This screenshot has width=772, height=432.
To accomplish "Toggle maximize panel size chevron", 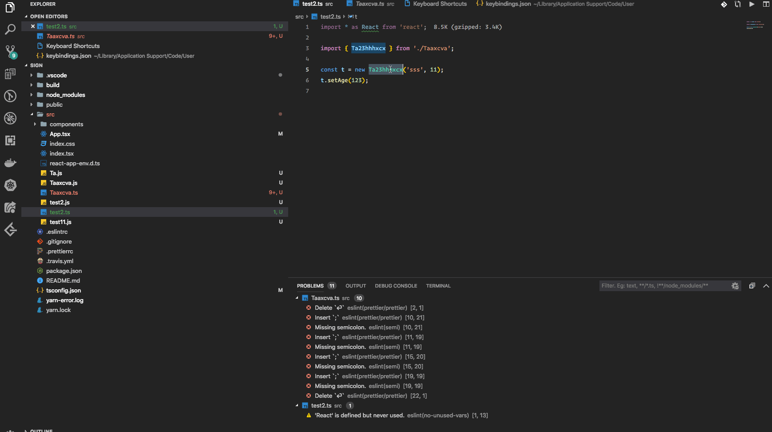I will point(766,286).
